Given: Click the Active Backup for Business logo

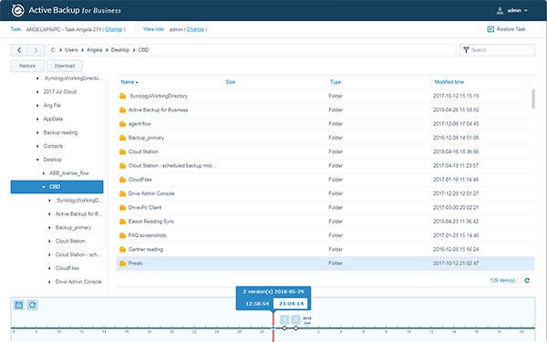Looking at the screenshot, I should coord(18,10).
